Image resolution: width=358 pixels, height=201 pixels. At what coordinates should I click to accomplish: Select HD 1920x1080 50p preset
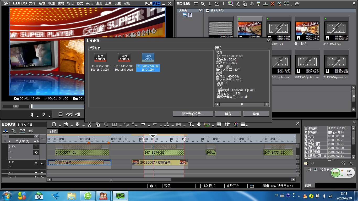[x=100, y=62]
